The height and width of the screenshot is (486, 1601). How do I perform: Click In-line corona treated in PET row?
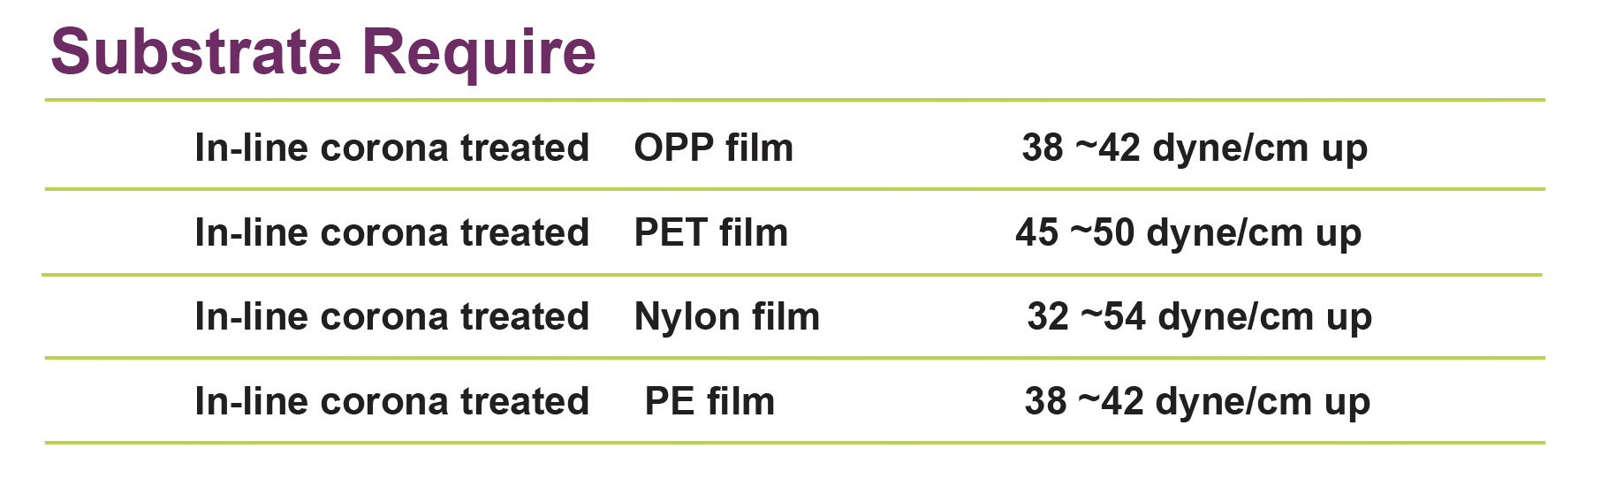click(x=391, y=232)
